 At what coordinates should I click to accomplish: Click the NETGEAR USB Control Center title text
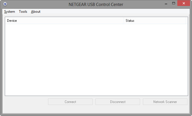(x=96, y=4)
